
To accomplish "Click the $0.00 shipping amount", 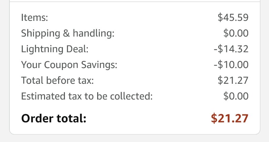I will (236, 33).
